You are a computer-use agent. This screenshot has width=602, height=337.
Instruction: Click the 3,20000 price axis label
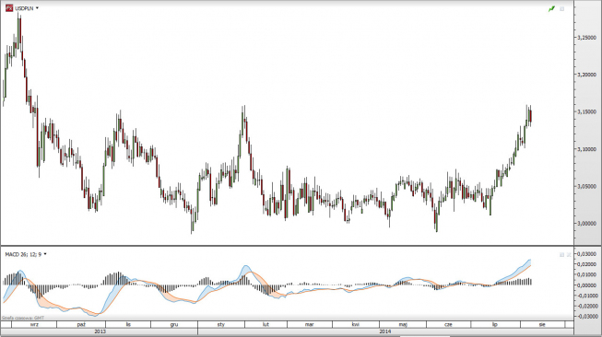[x=587, y=75]
